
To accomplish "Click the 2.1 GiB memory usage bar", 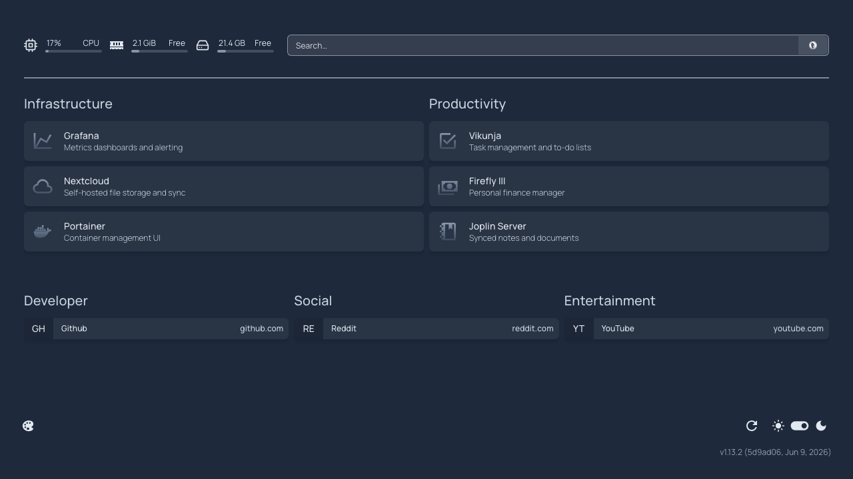I will [159, 51].
